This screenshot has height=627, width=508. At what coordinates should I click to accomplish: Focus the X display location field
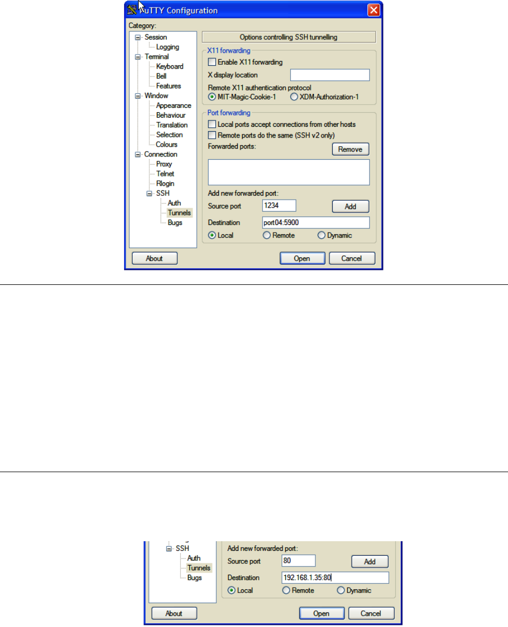329,75
